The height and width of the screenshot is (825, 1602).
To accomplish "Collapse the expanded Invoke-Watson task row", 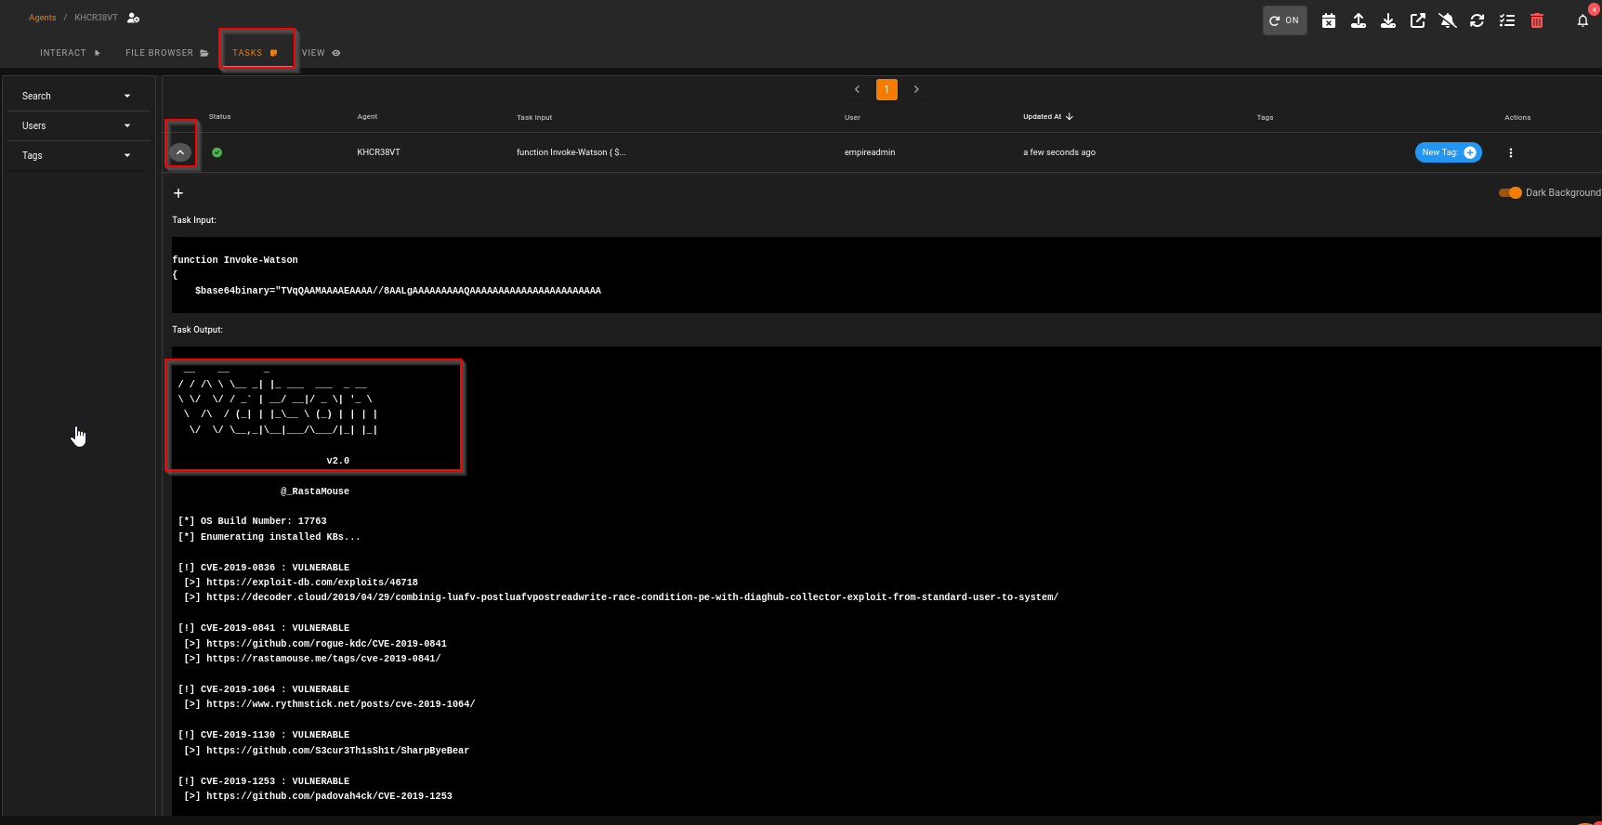I will click(x=180, y=152).
